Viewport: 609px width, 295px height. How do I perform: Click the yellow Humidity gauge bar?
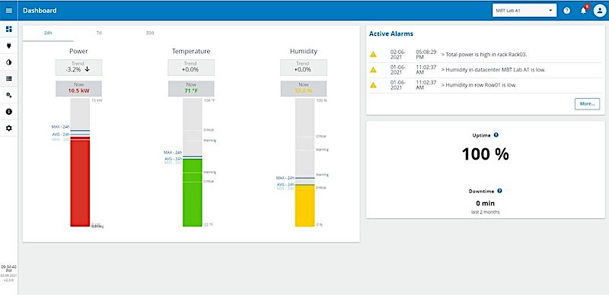305,206
